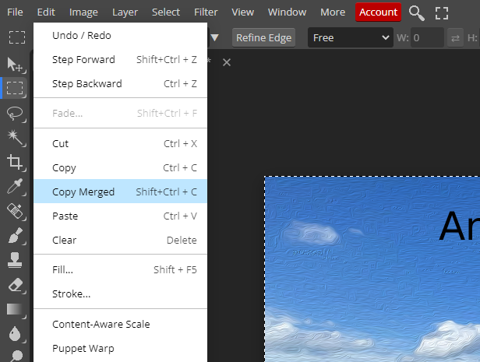Select the Brush tool

pos(15,235)
